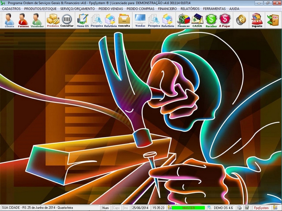Open the AJUDA menu
The width and height of the screenshot is (282, 211).
234,8
